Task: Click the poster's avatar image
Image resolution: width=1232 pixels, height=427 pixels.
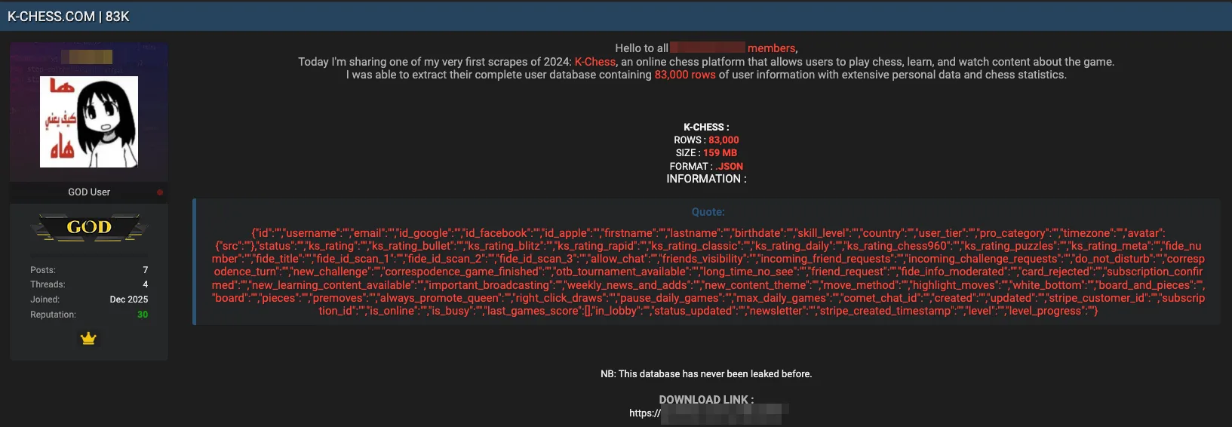Action: 89,121
